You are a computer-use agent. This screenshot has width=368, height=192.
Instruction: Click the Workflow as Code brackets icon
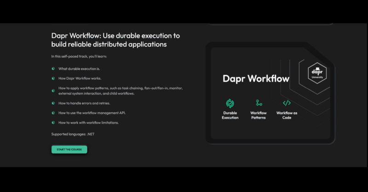point(287,103)
